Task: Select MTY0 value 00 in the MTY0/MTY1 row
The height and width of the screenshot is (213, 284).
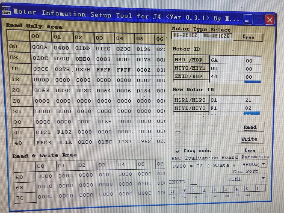Action: point(227,69)
